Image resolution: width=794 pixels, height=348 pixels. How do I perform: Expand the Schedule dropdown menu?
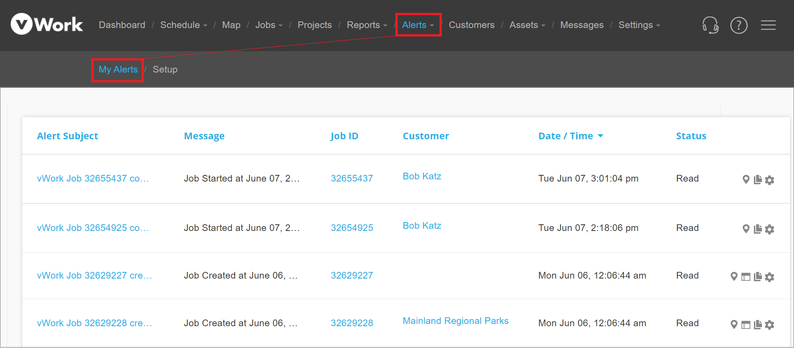click(x=183, y=25)
